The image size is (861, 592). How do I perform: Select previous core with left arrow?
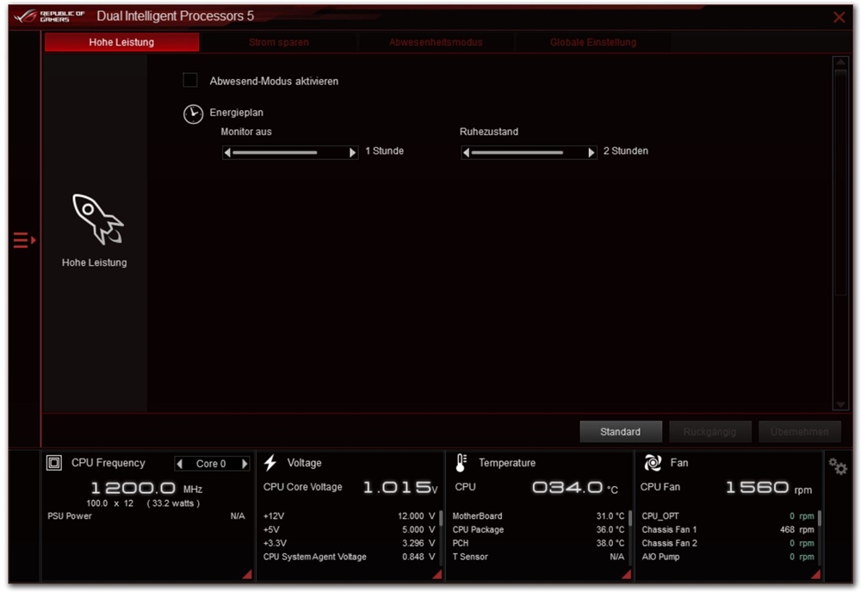[180, 464]
